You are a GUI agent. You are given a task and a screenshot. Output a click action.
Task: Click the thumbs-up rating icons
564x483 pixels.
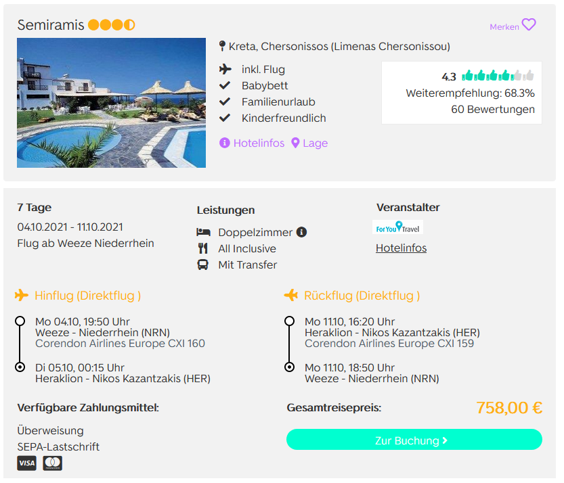[498, 76]
